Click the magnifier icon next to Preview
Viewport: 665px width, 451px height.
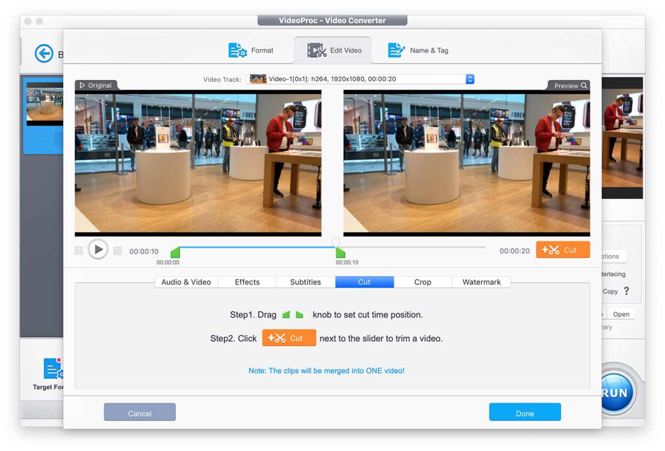pyautogui.click(x=584, y=86)
